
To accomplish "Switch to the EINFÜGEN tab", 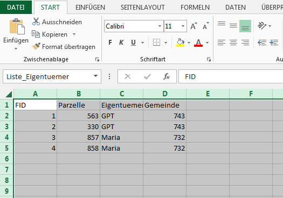I will pyautogui.click(x=90, y=8).
